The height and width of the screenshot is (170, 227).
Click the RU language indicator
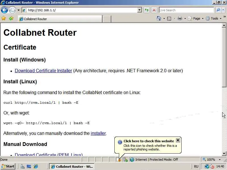(x=196, y=167)
